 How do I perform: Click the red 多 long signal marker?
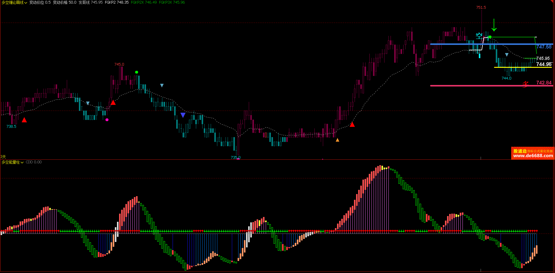point(526,84)
